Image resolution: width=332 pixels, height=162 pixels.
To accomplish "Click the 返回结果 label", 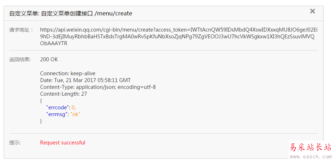I will [x=20, y=59].
